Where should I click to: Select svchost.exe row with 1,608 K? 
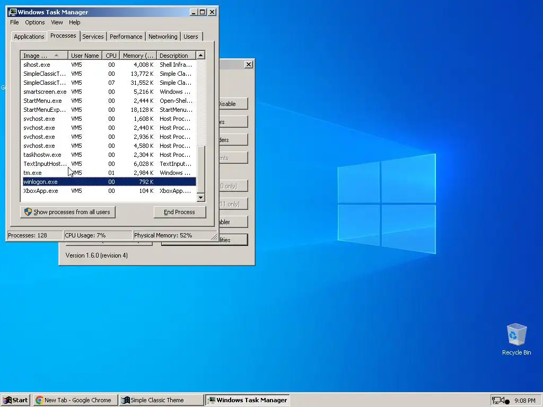pos(109,119)
